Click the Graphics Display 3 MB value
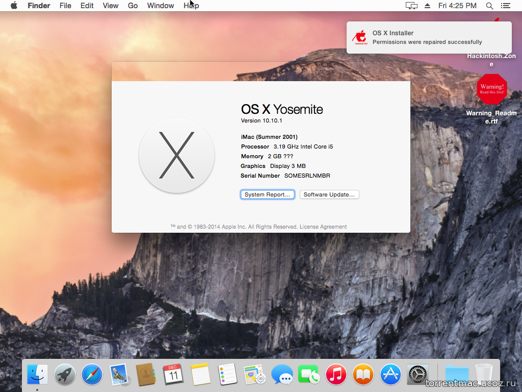Viewport: 522px width, 392px height. pyautogui.click(x=288, y=166)
